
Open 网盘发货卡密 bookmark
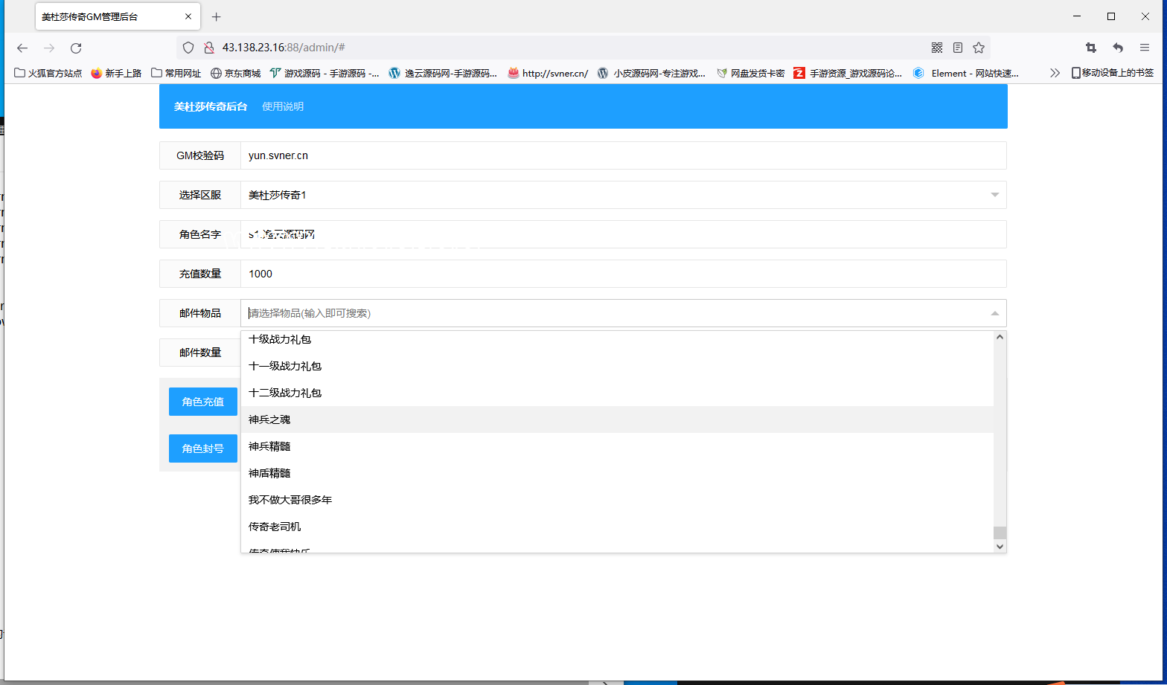tap(750, 73)
